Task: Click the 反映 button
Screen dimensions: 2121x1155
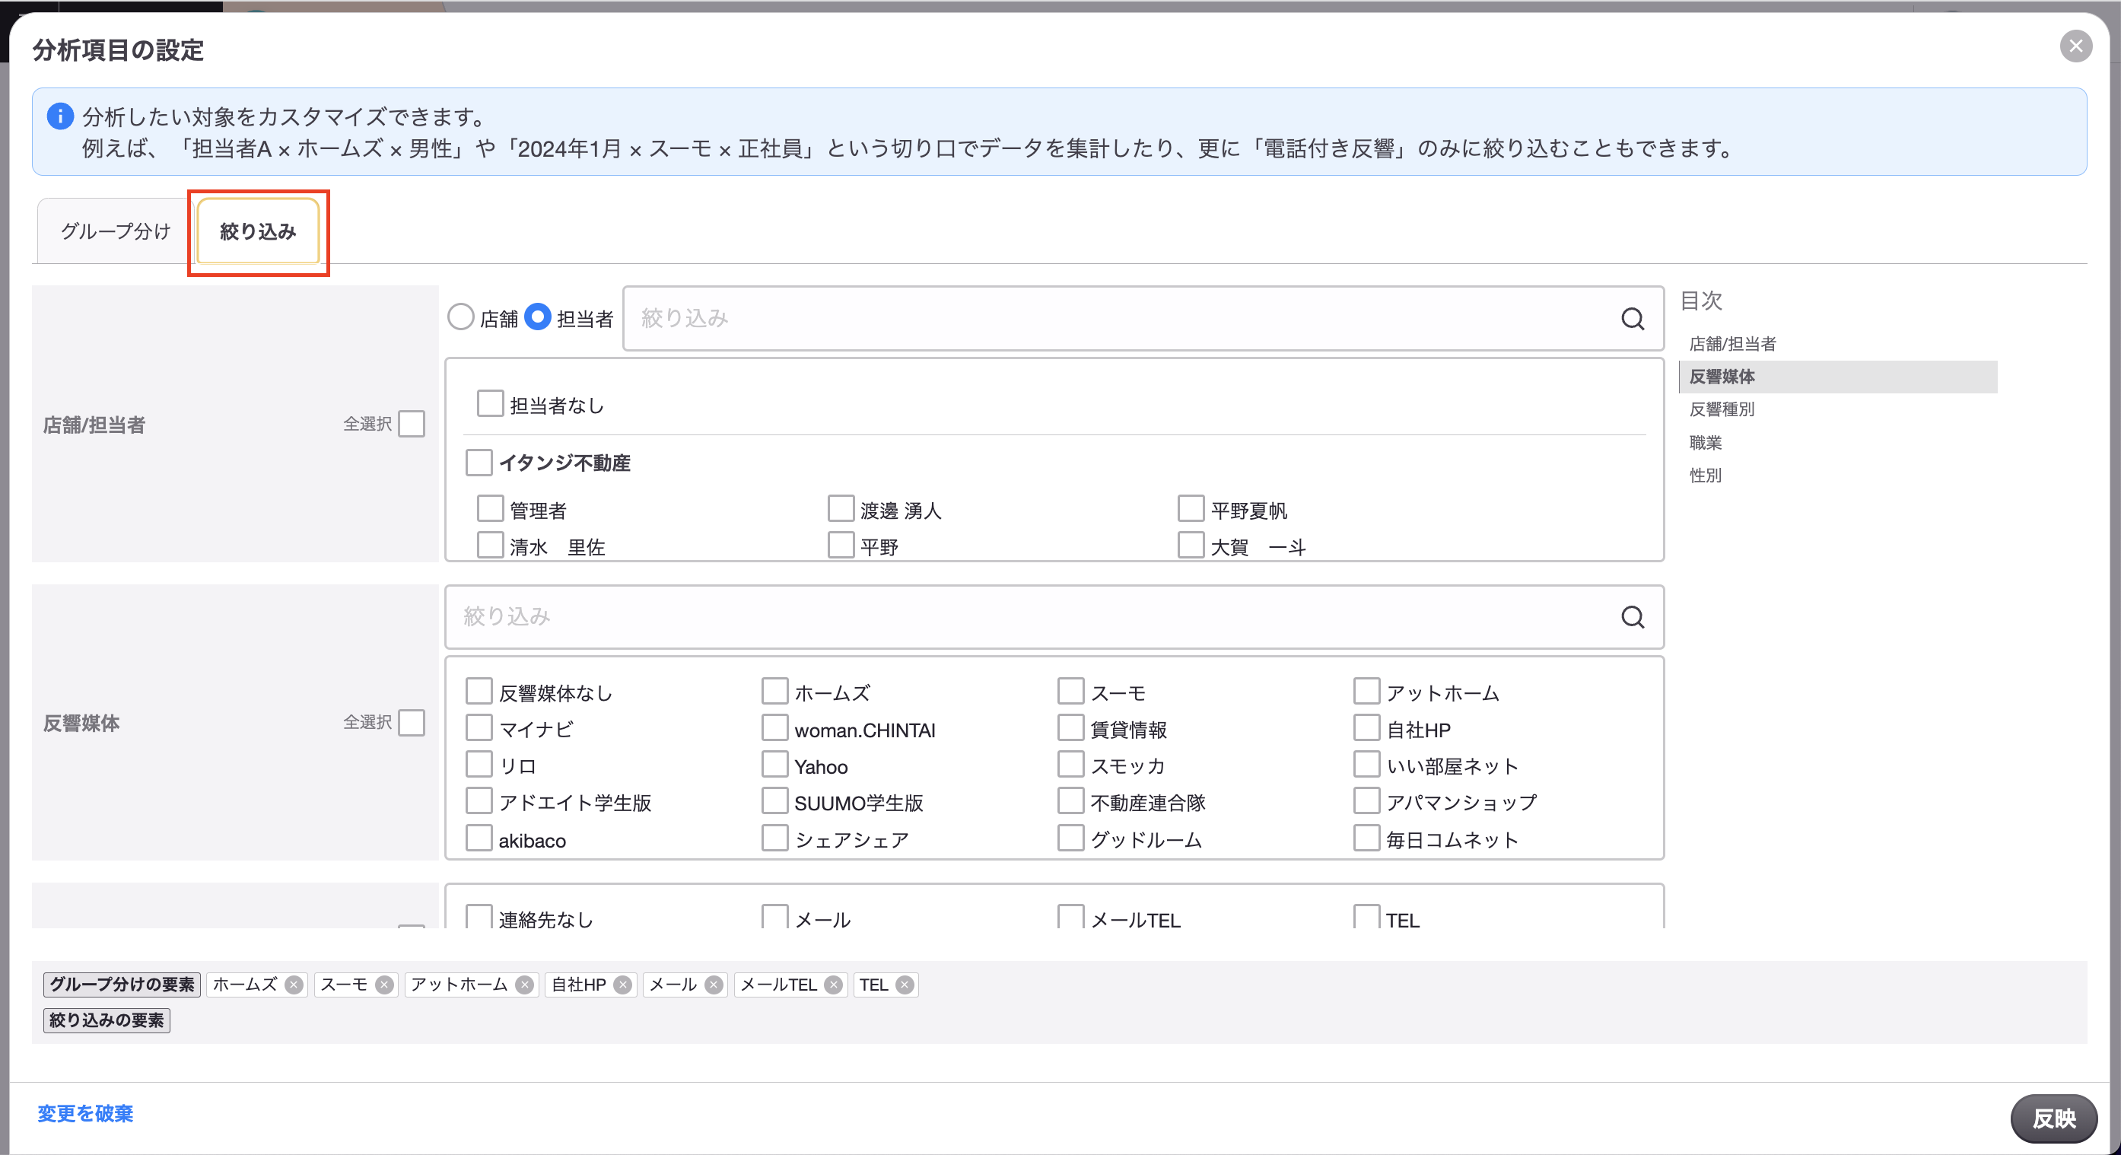Action: coord(2053,1118)
